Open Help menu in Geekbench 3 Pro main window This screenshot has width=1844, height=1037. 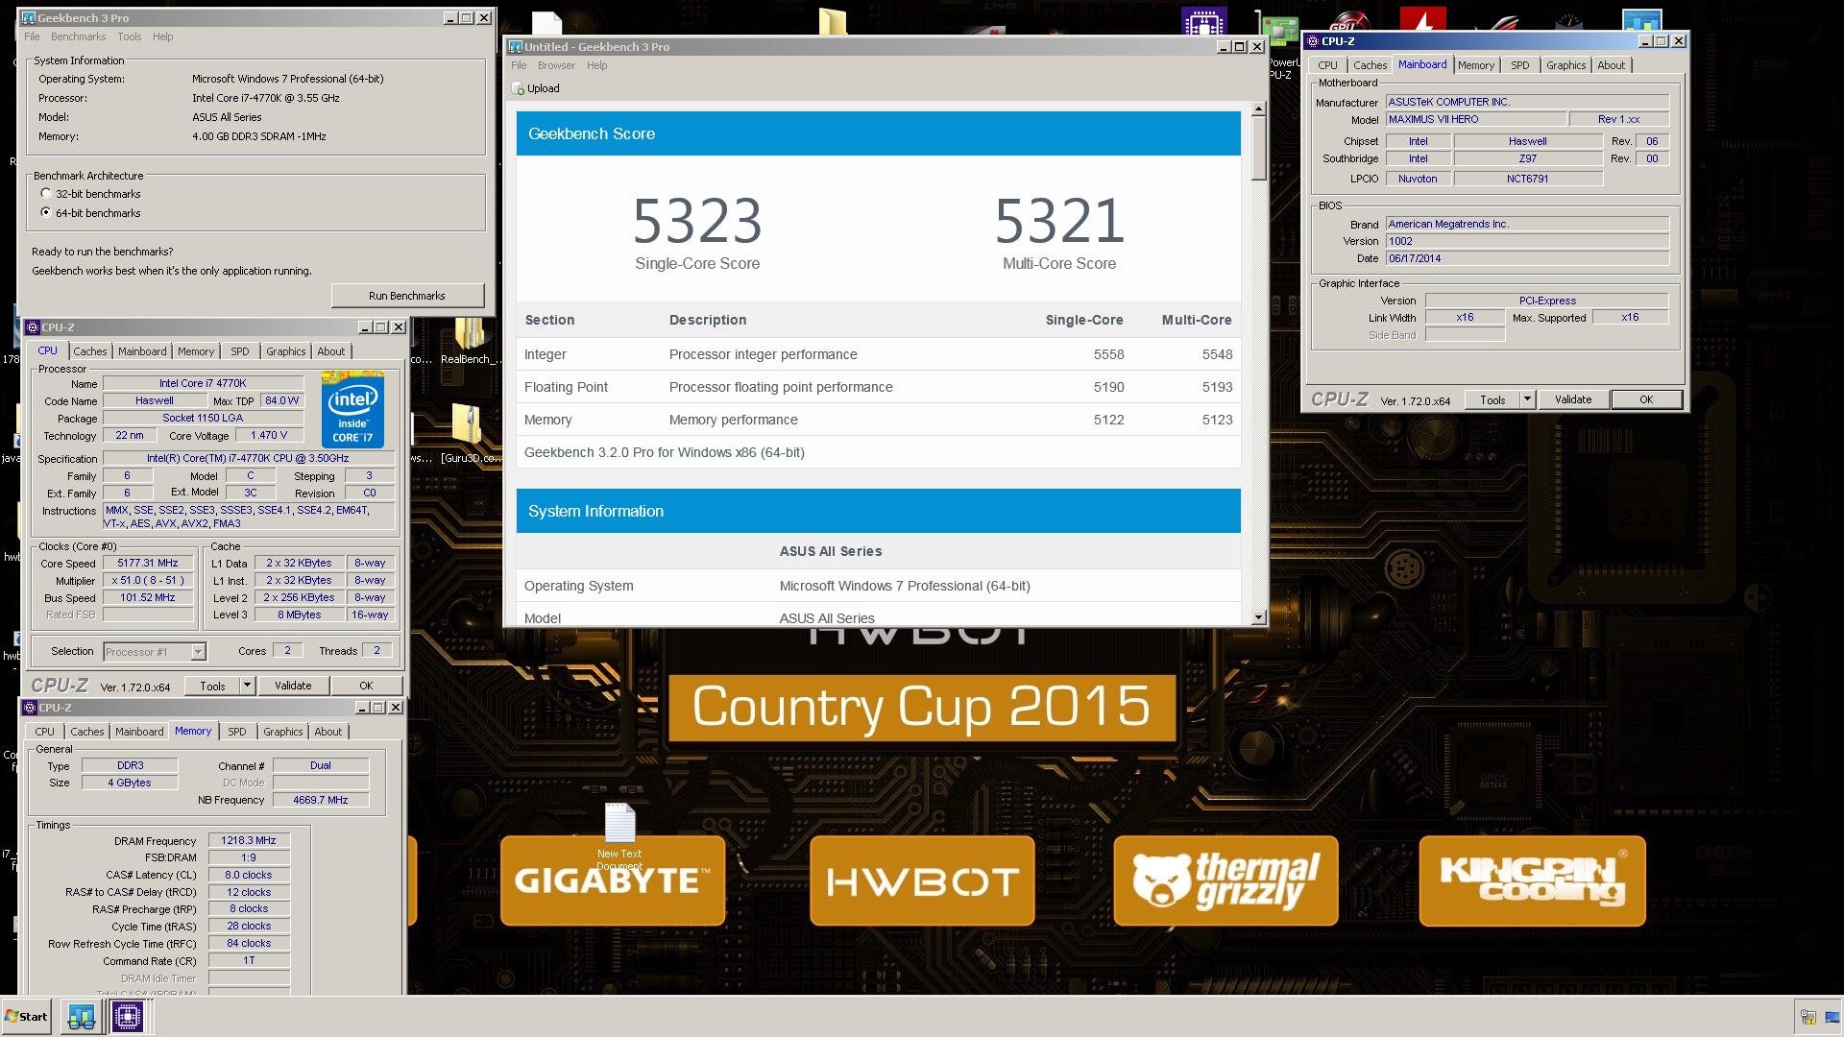[x=162, y=36]
